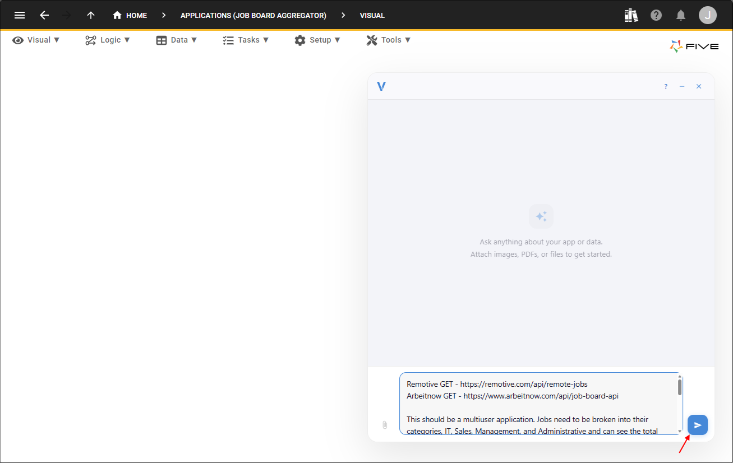
Task: Click the Remotive API URL text
Action: coord(524,385)
